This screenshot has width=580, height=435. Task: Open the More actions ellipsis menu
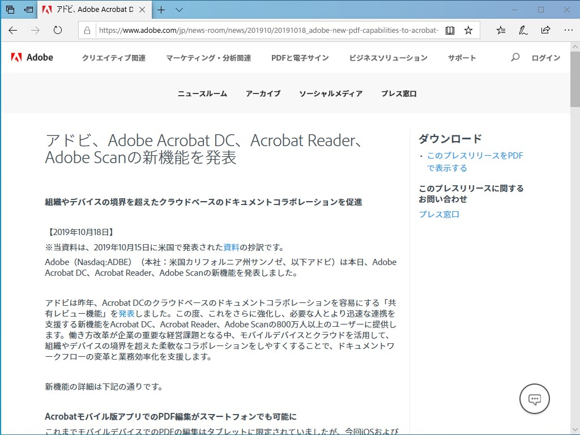click(x=568, y=30)
